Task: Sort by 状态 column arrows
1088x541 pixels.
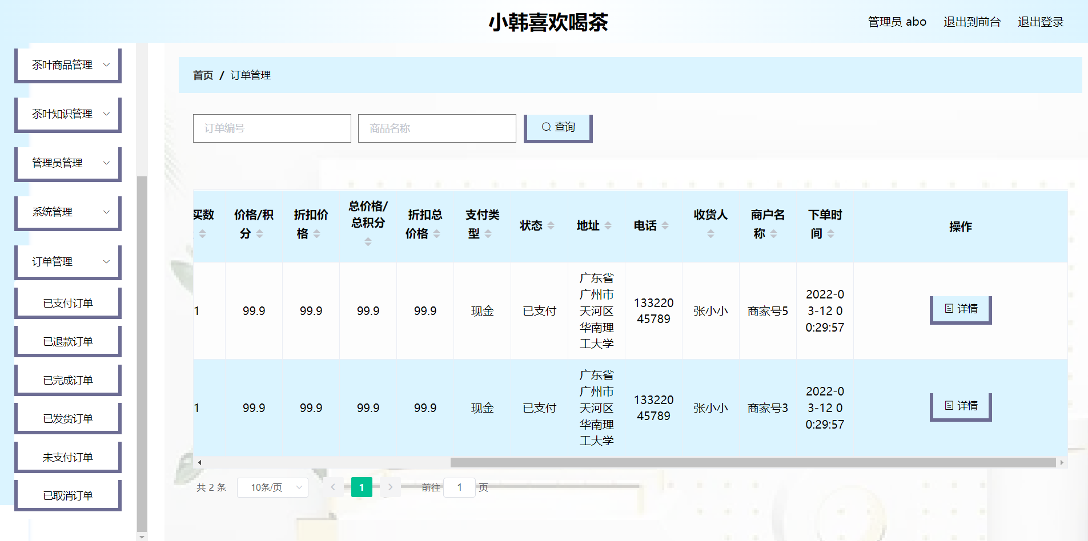Action: pos(551,226)
